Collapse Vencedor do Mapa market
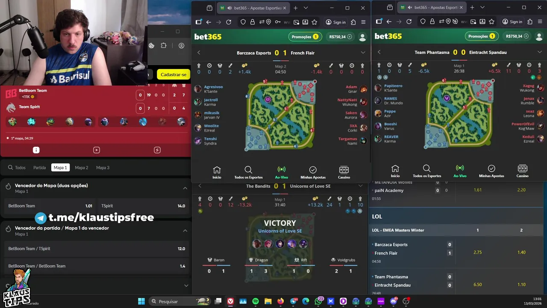 click(x=185, y=188)
